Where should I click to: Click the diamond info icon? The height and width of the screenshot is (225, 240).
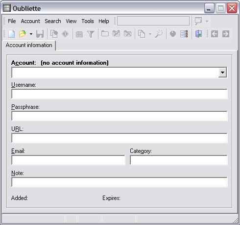[x=65, y=34]
